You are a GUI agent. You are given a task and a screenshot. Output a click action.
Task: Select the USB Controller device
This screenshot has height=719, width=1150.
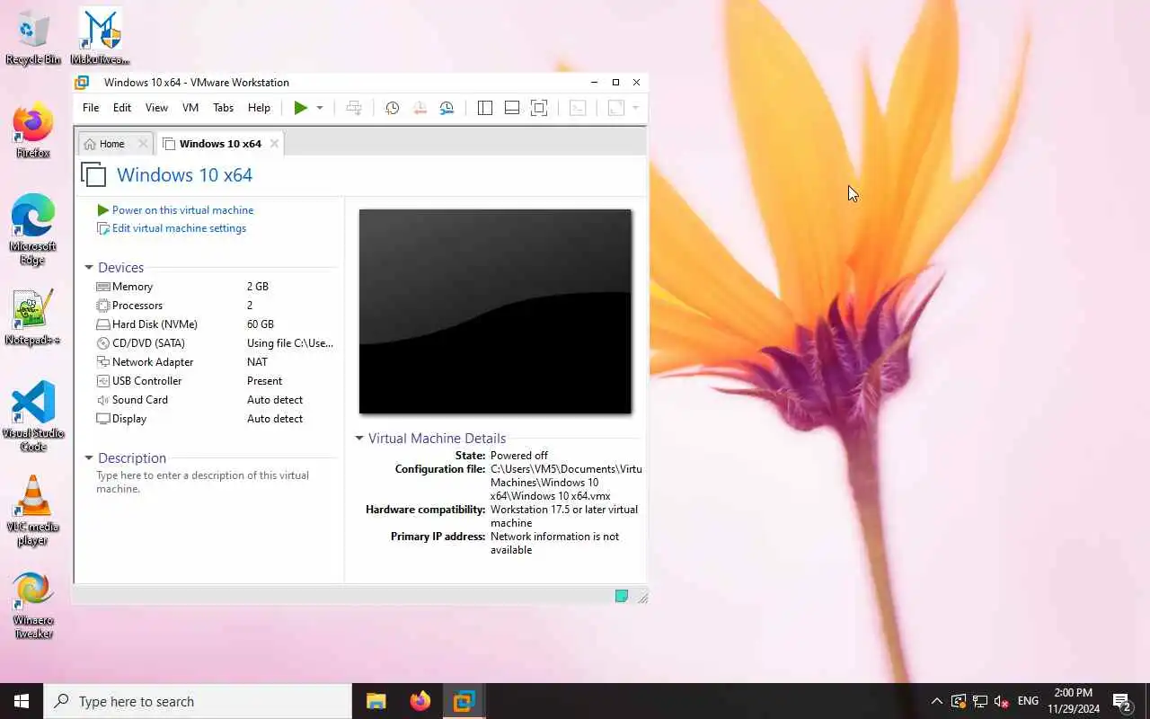click(x=215, y=381)
